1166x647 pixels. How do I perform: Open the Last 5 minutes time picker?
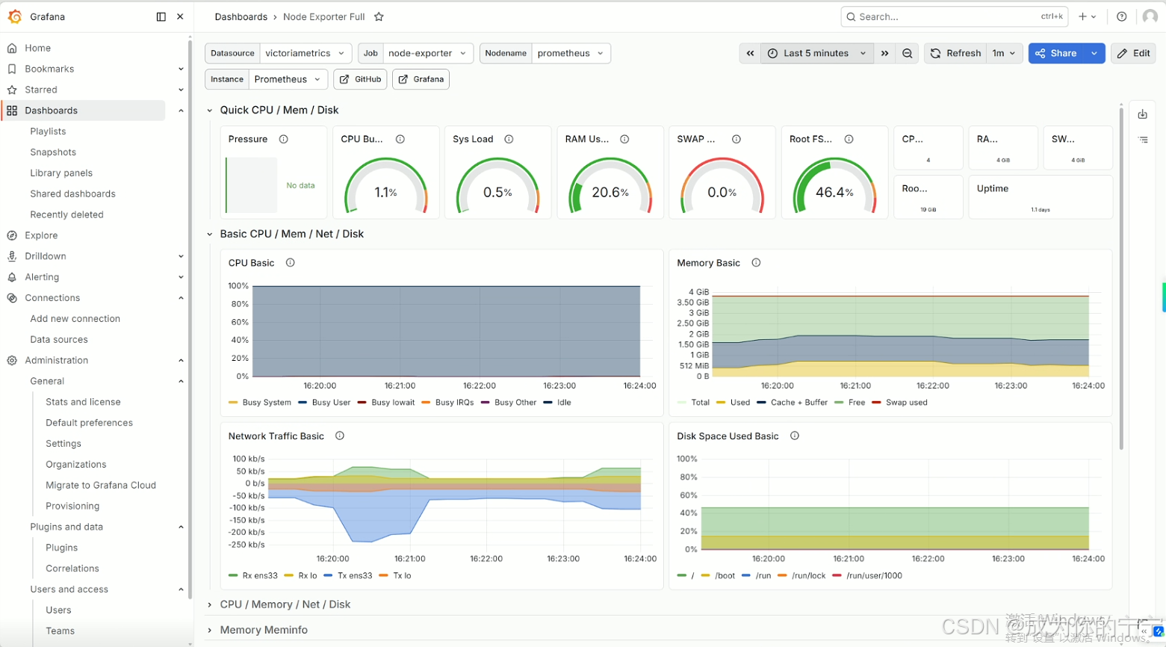817,53
